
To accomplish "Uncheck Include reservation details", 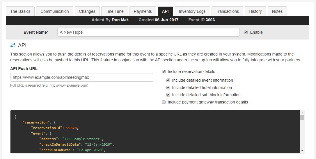I will pos(164,72).
